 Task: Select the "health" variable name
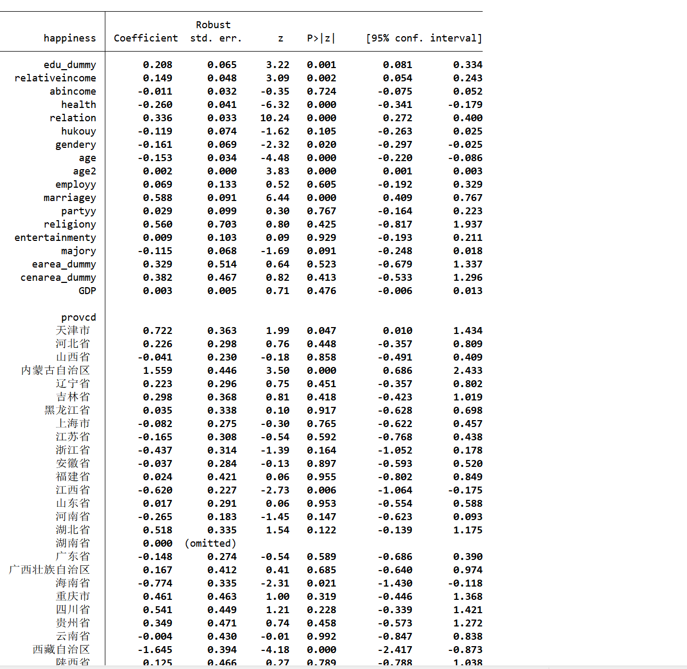click(x=79, y=105)
